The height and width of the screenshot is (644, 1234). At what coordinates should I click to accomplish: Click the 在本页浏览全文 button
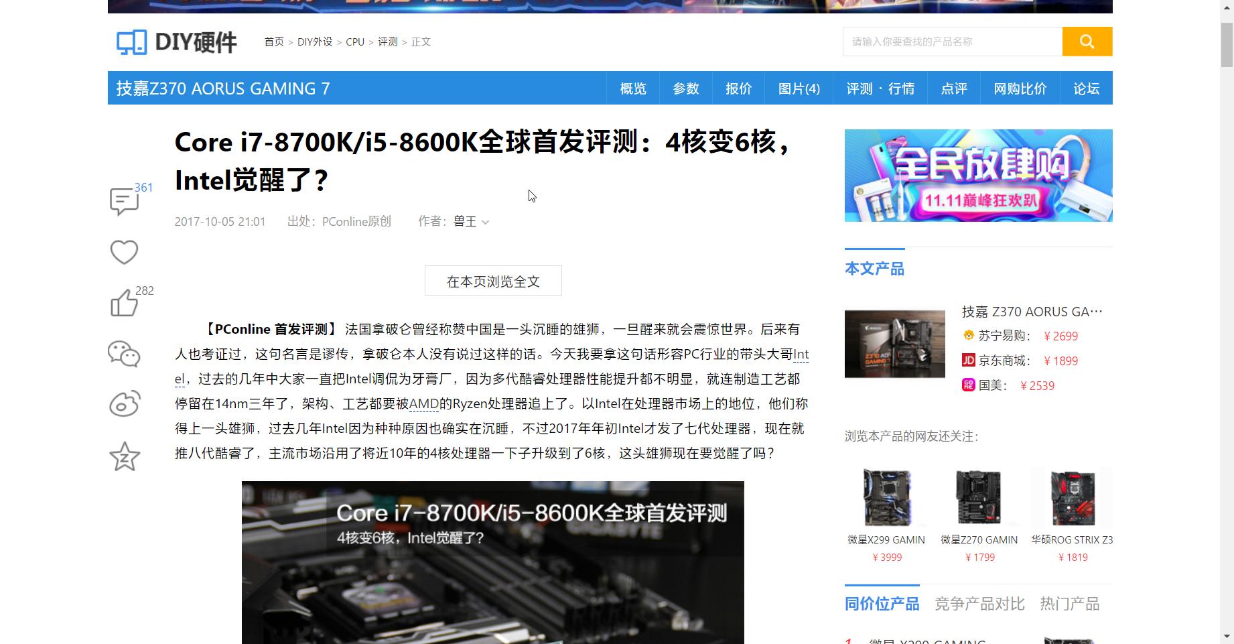pyautogui.click(x=492, y=281)
